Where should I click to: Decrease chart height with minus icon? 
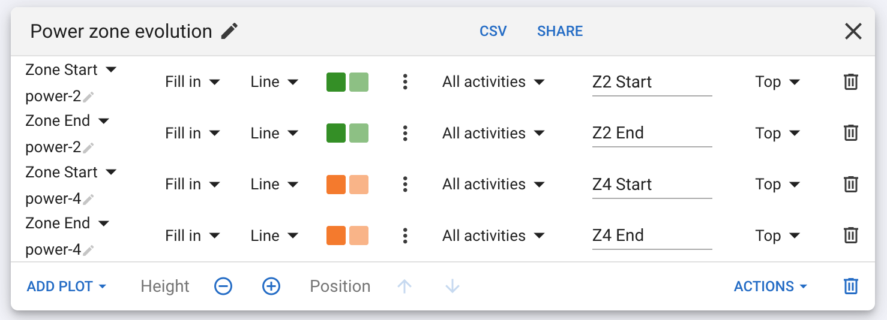223,287
